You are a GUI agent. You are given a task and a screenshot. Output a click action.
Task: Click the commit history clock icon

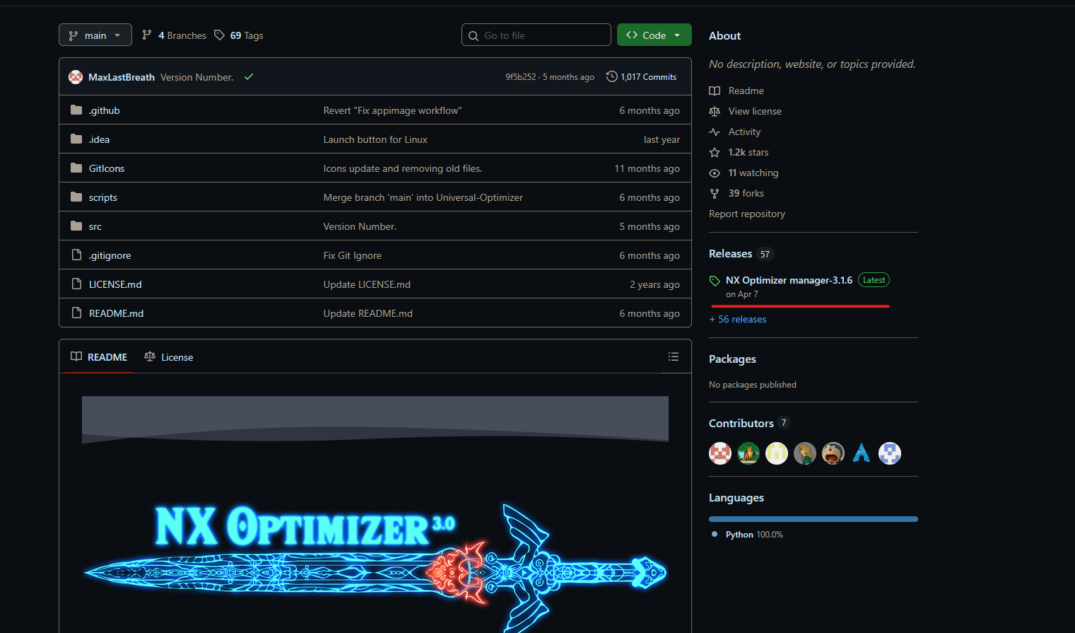(x=612, y=77)
